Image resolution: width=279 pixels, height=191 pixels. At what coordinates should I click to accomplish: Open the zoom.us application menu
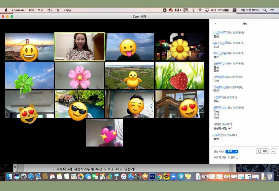click(18, 10)
